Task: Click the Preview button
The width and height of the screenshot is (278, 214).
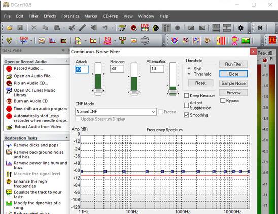Action: 233,93
